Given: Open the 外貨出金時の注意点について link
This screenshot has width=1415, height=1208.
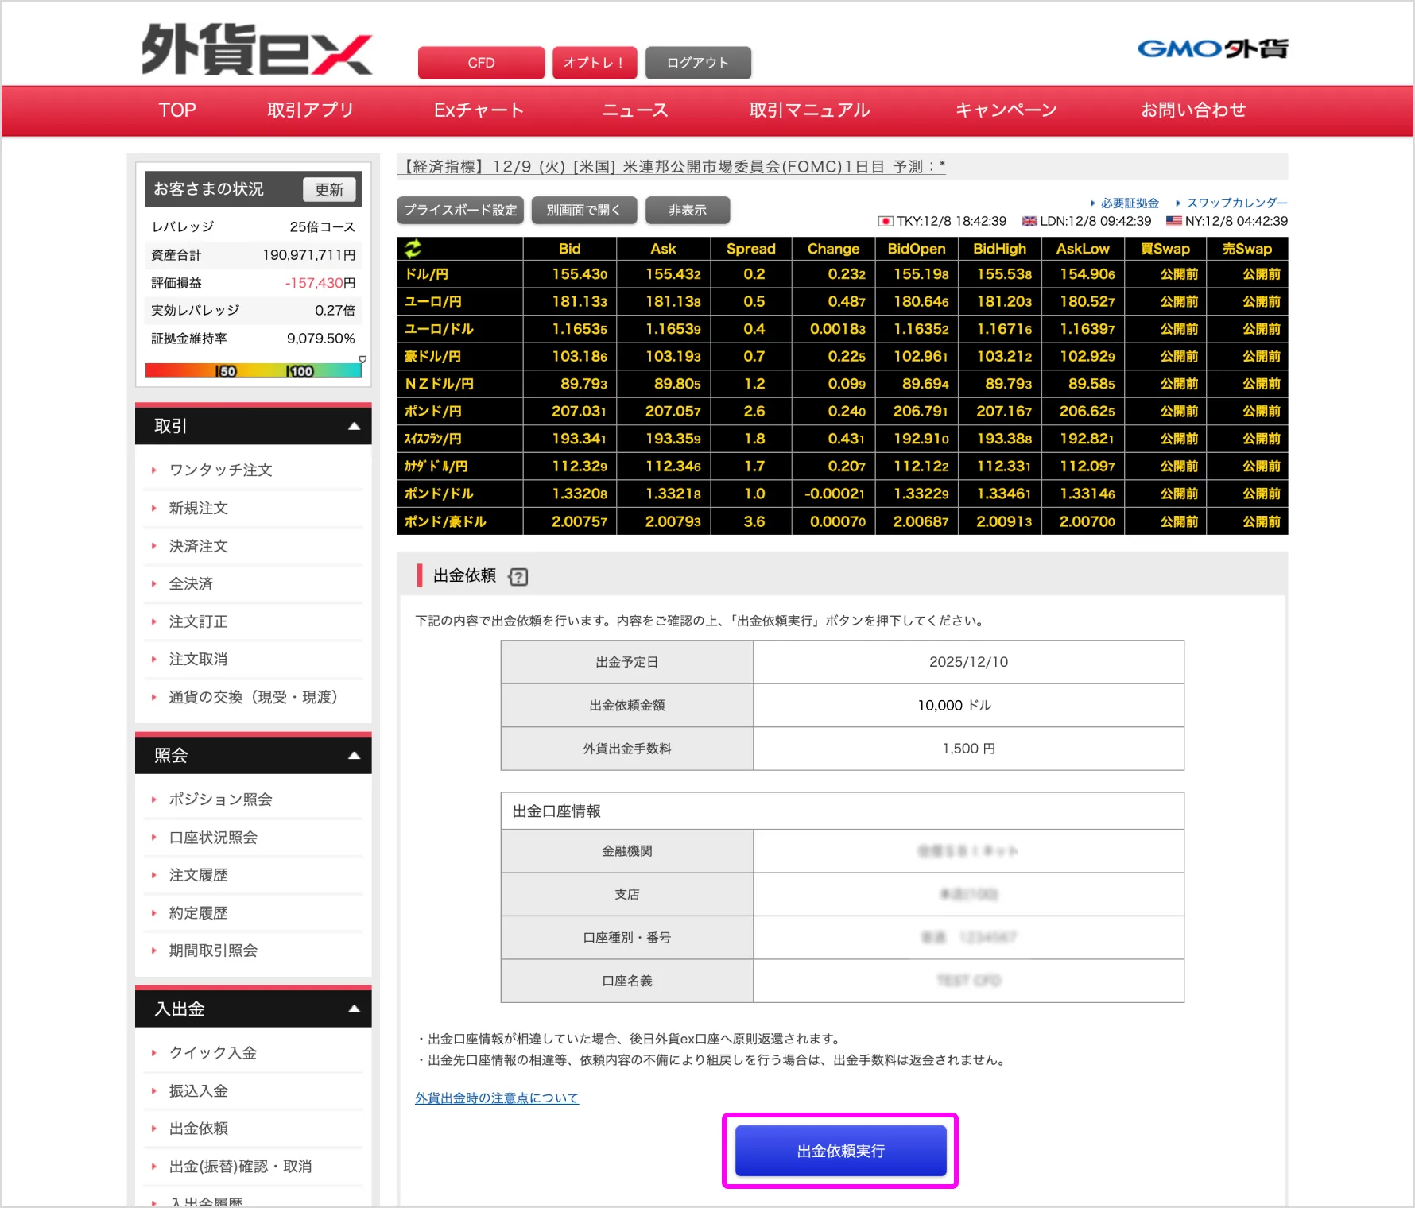Looking at the screenshot, I should (497, 1098).
